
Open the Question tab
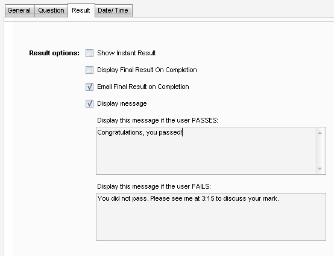coord(51,10)
